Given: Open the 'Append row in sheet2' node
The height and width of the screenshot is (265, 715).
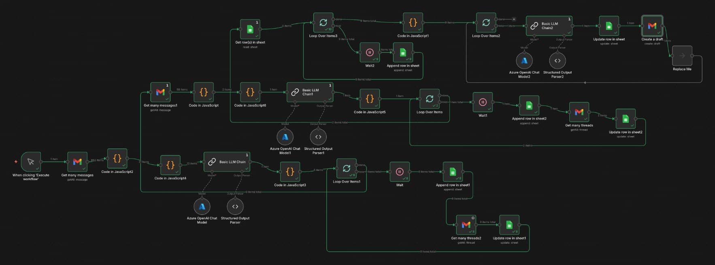Looking at the screenshot, I should pyautogui.click(x=529, y=105).
